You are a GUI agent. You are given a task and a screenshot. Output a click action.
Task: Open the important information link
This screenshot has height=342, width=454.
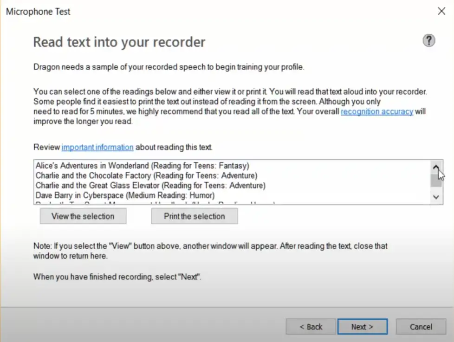tap(97, 148)
